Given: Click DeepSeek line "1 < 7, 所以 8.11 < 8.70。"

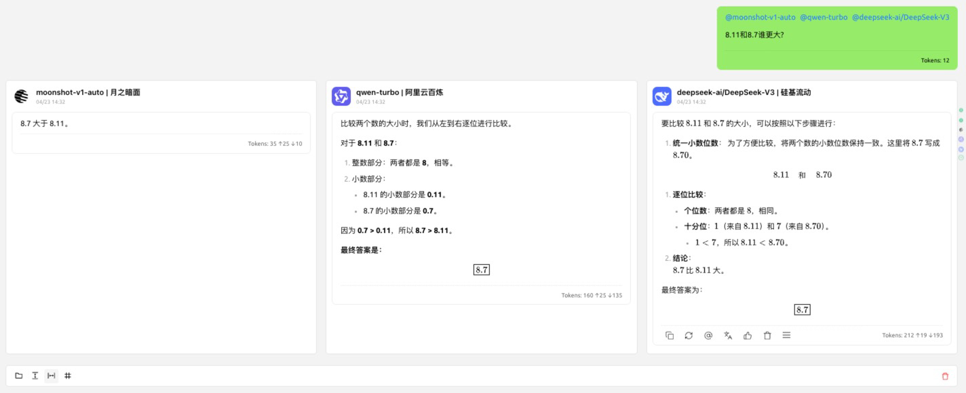Looking at the screenshot, I should click(x=742, y=243).
